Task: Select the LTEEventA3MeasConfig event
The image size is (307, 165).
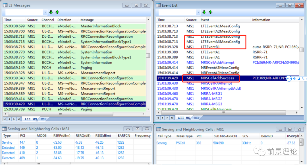Action: click(x=228, y=42)
